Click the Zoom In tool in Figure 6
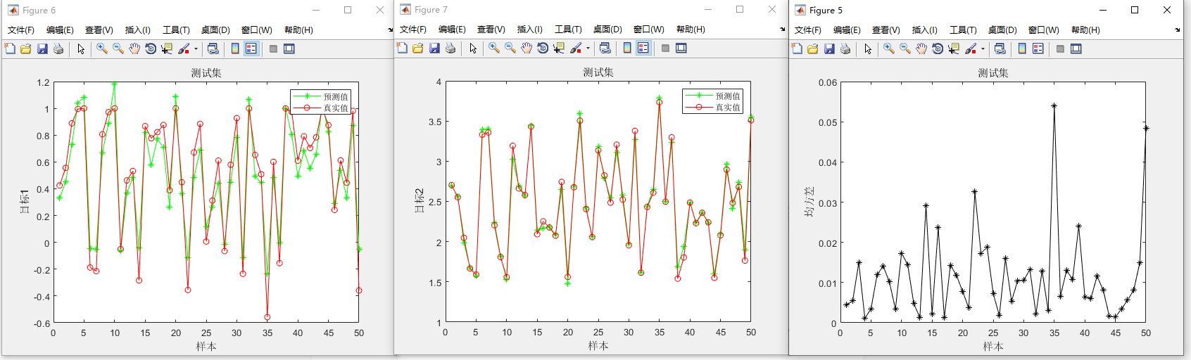The height and width of the screenshot is (360, 1191). point(102,49)
